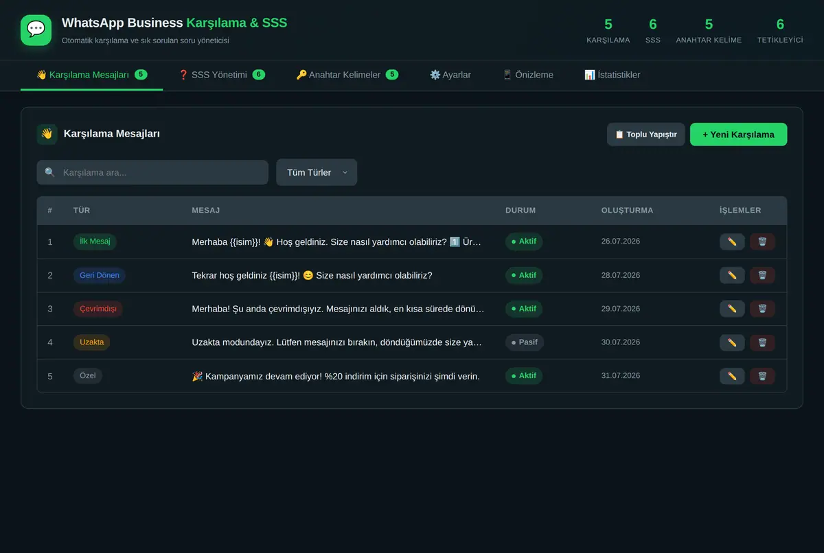Viewport: 824px width, 553px height.
Task: Toggle Aktif status of Geri Dönen row
Action: pos(524,275)
